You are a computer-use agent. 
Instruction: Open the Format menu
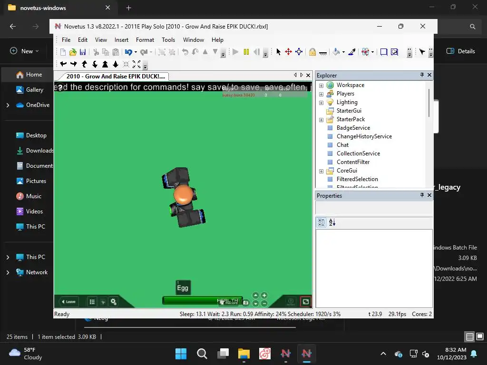(145, 40)
